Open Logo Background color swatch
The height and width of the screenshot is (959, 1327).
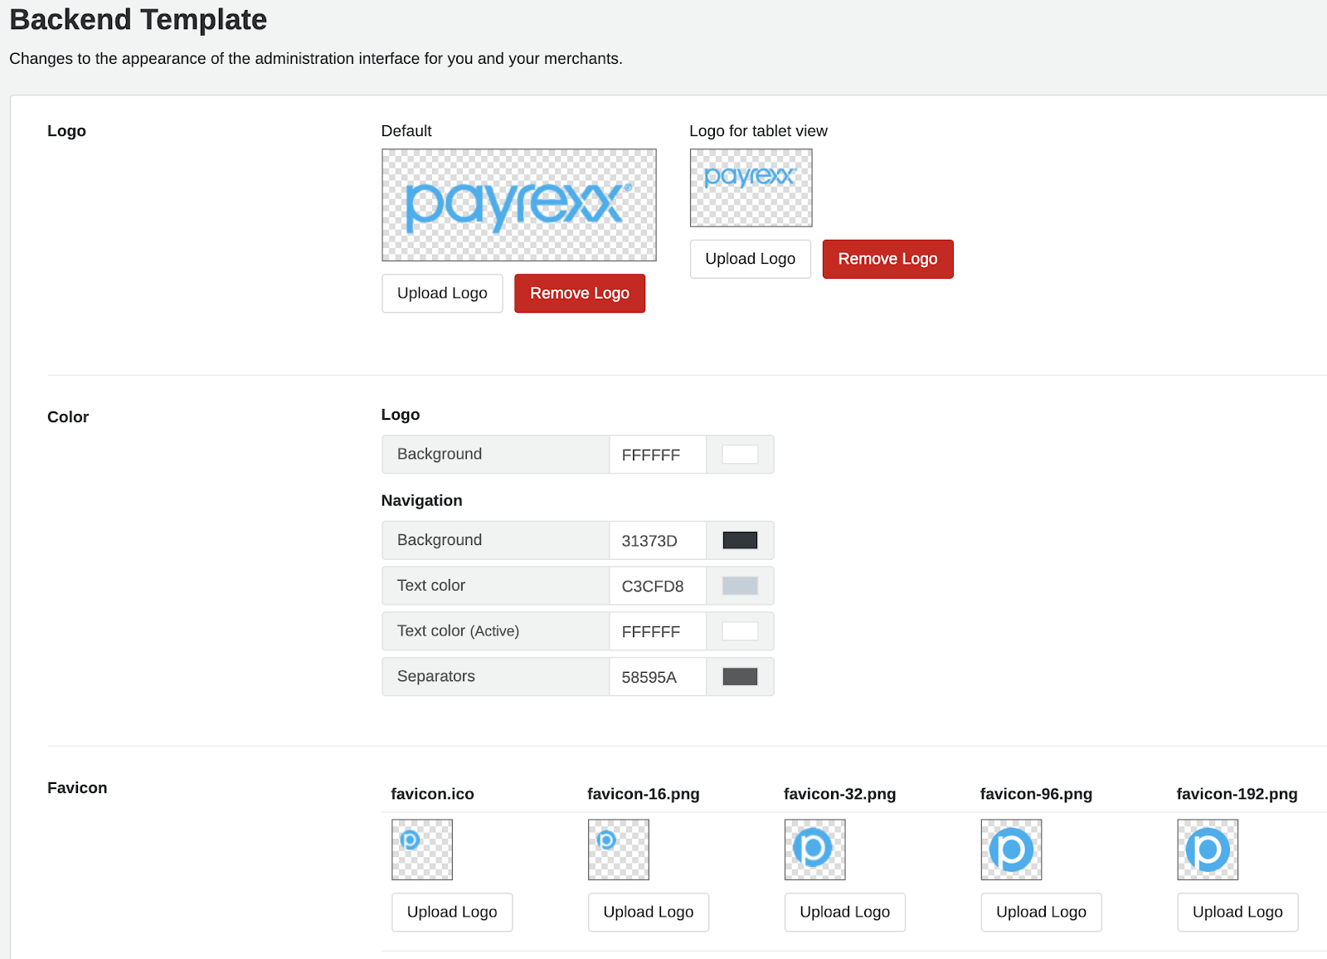pyautogui.click(x=740, y=455)
